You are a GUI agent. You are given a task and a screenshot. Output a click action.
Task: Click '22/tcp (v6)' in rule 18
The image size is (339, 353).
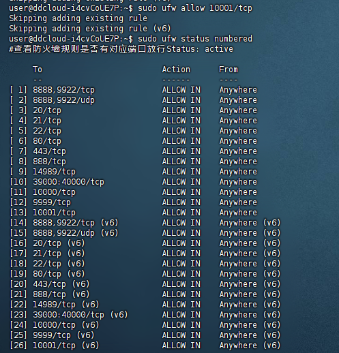pyautogui.click(x=59, y=264)
